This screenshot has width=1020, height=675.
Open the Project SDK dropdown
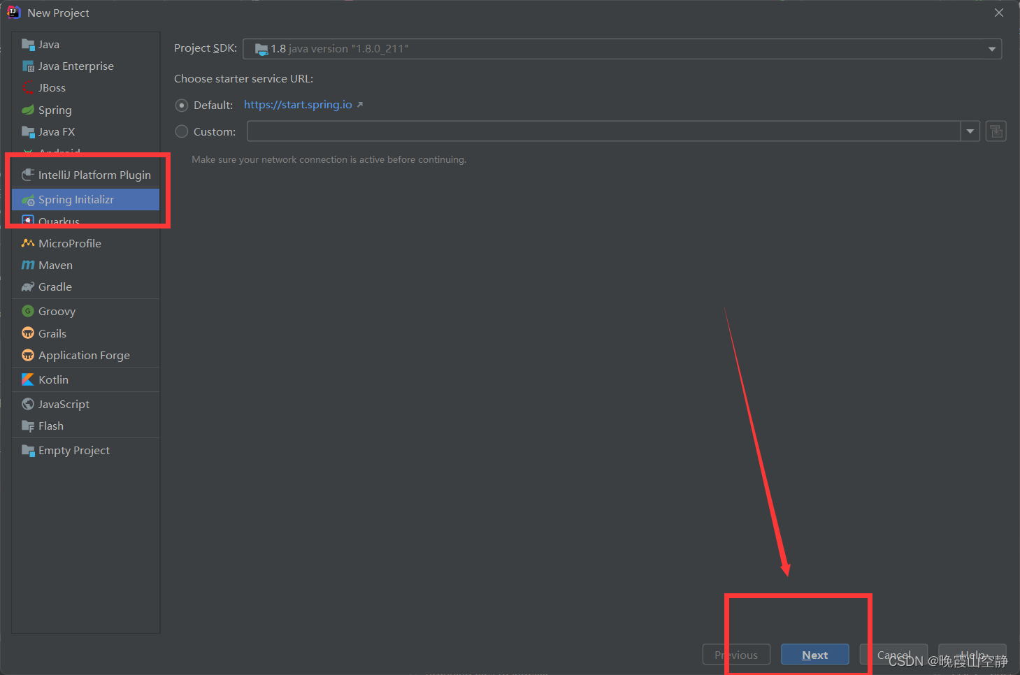(622, 49)
